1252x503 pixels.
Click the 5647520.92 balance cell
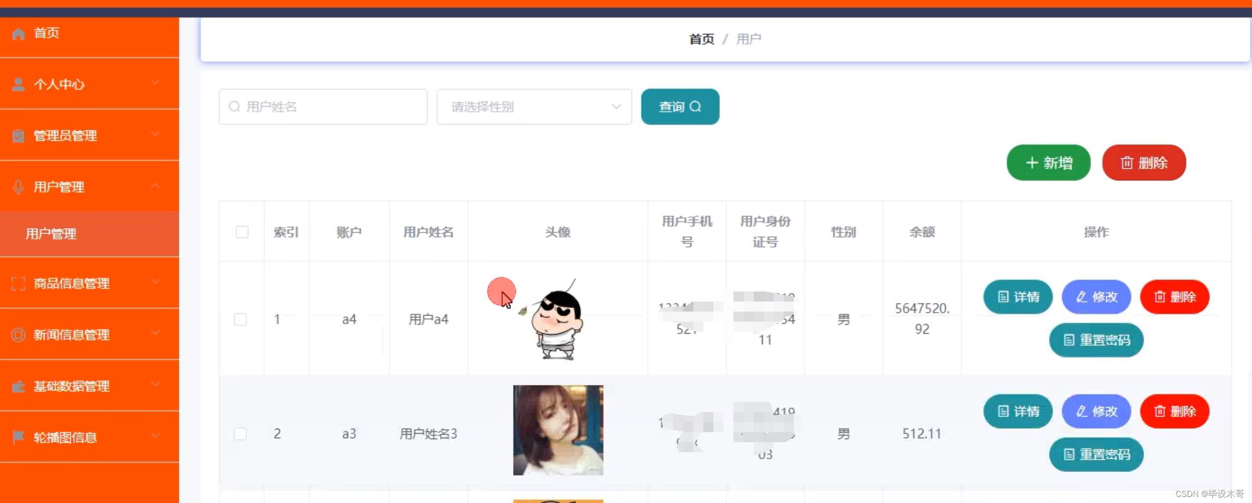click(x=922, y=319)
